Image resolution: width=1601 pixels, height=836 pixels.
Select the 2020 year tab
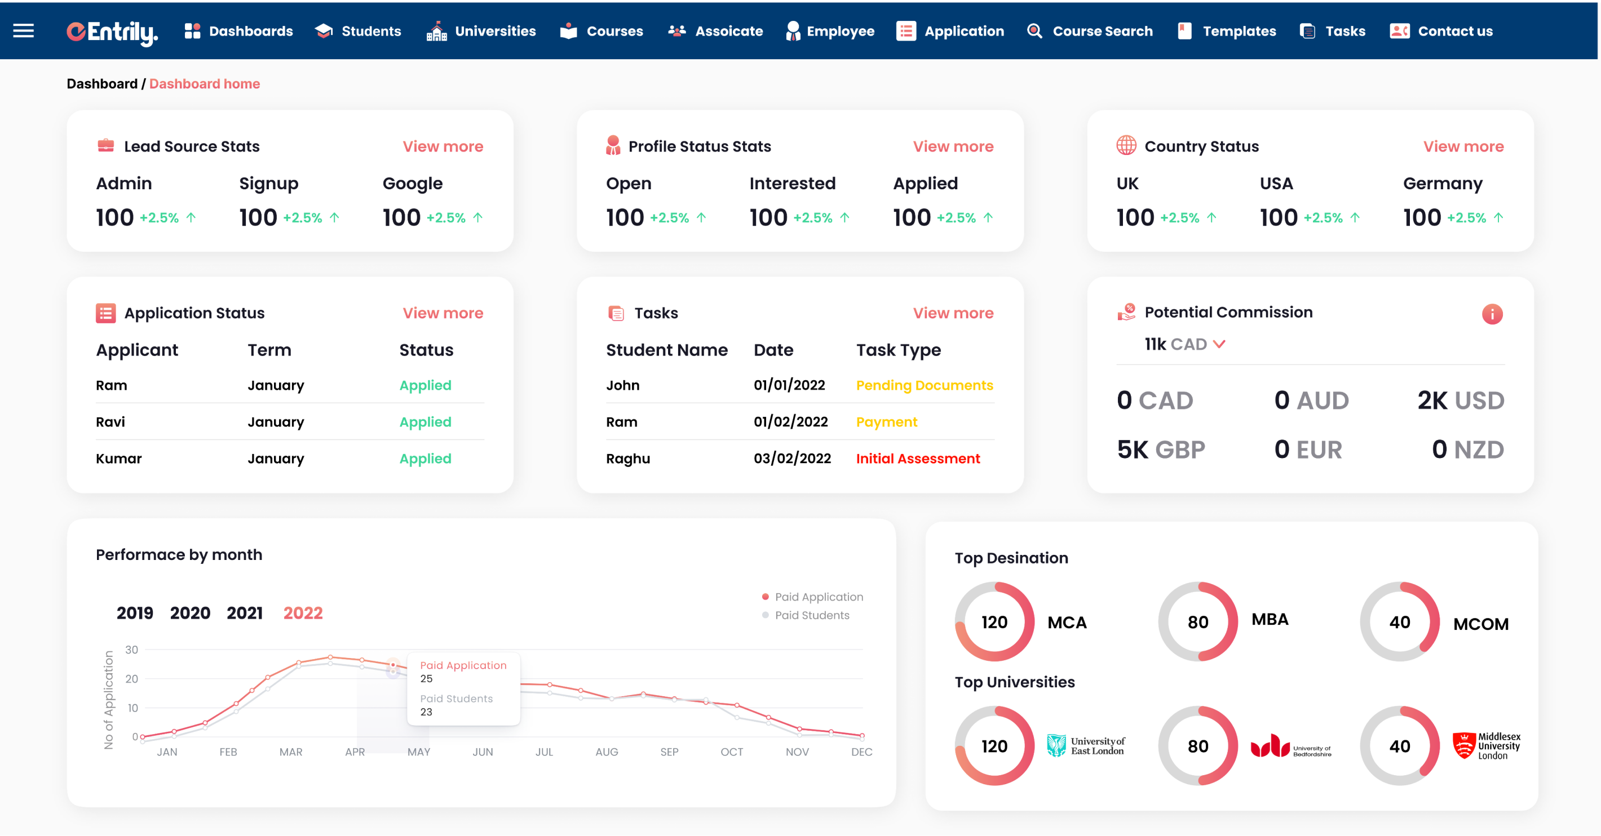[x=190, y=613]
